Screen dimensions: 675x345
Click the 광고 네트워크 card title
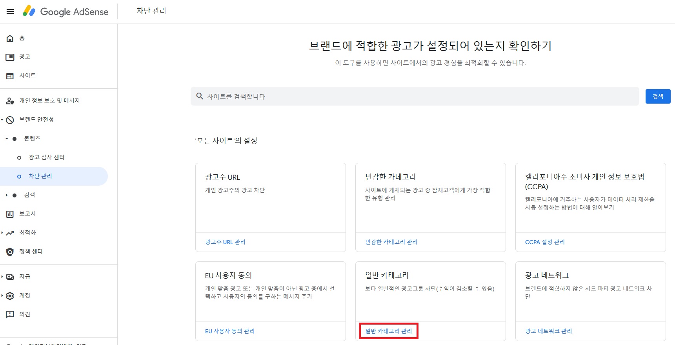547,276
